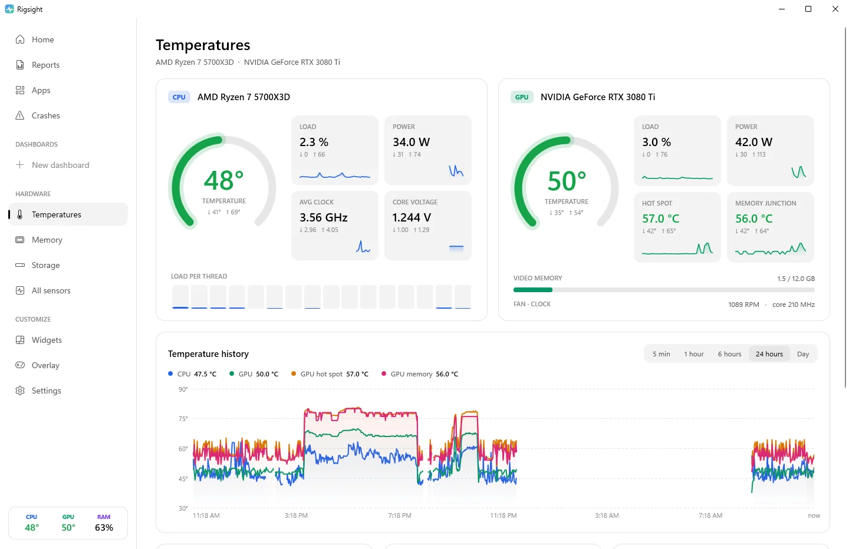Click the Crashes warning triangle icon
Viewport: 849px width, 549px height.
tap(20, 115)
